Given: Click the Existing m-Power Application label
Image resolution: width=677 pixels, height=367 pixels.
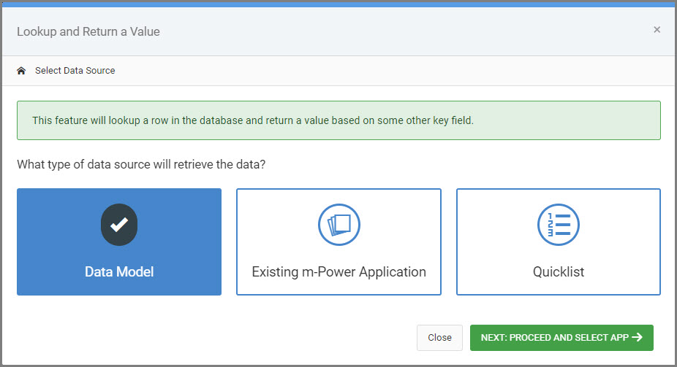Looking at the screenshot, I should click(339, 272).
